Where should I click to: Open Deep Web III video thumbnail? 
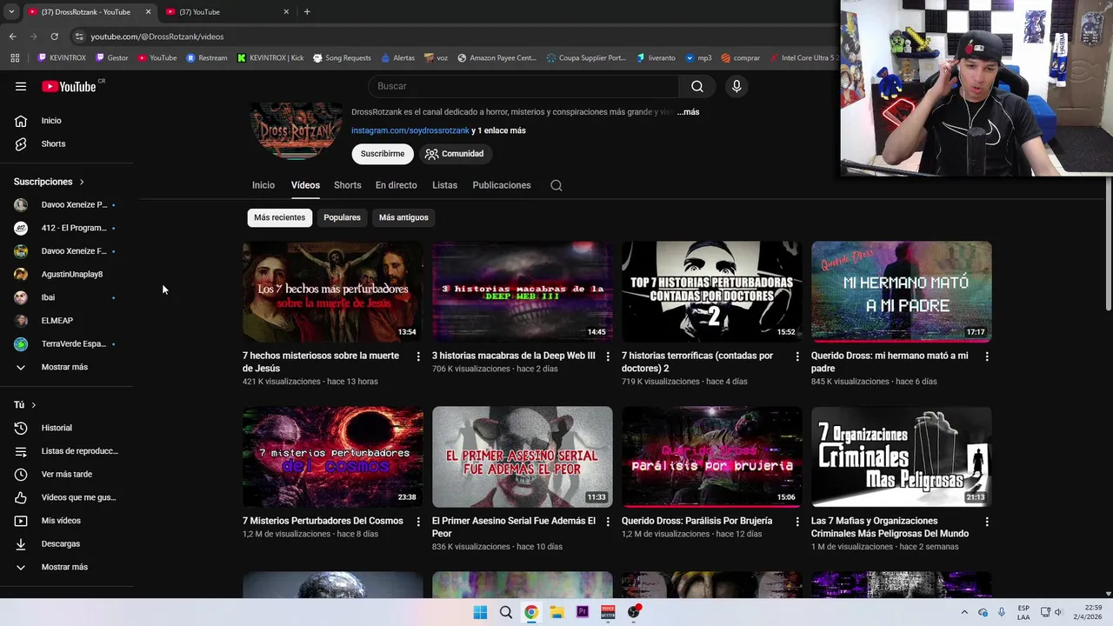(x=523, y=291)
